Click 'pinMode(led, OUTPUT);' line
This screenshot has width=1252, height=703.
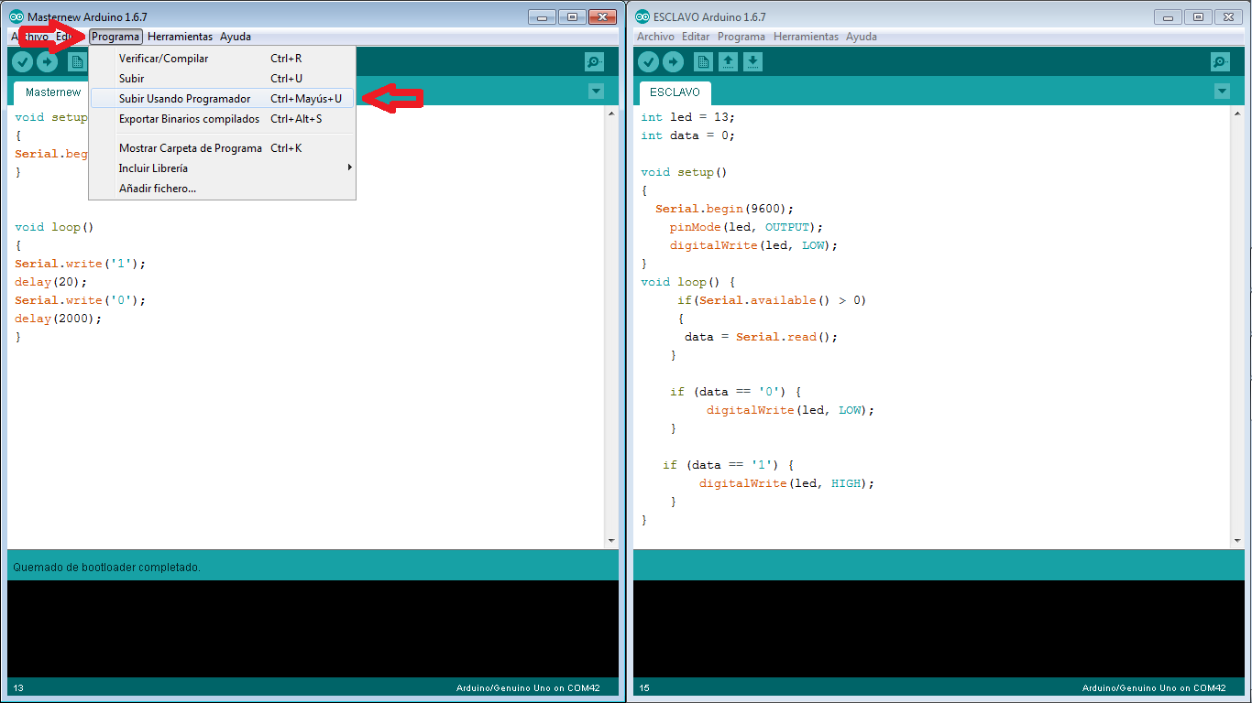[x=747, y=227]
